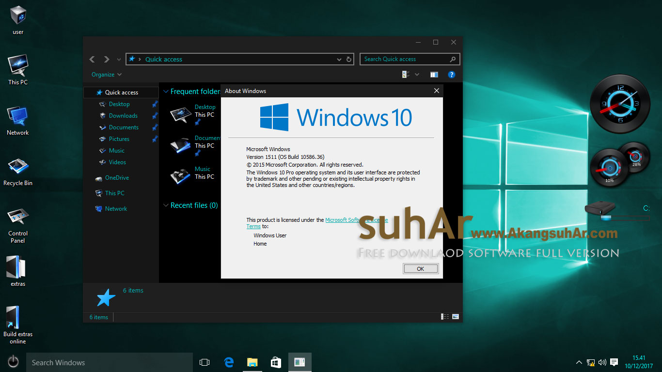Open the This PC desktop icon
This screenshot has width=662, height=372.
coord(18,70)
